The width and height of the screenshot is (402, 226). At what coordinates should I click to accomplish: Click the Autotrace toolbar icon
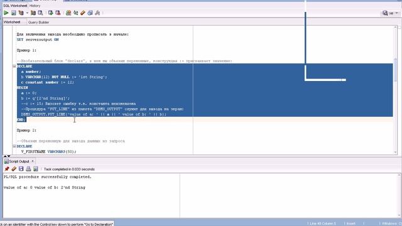(33, 13)
